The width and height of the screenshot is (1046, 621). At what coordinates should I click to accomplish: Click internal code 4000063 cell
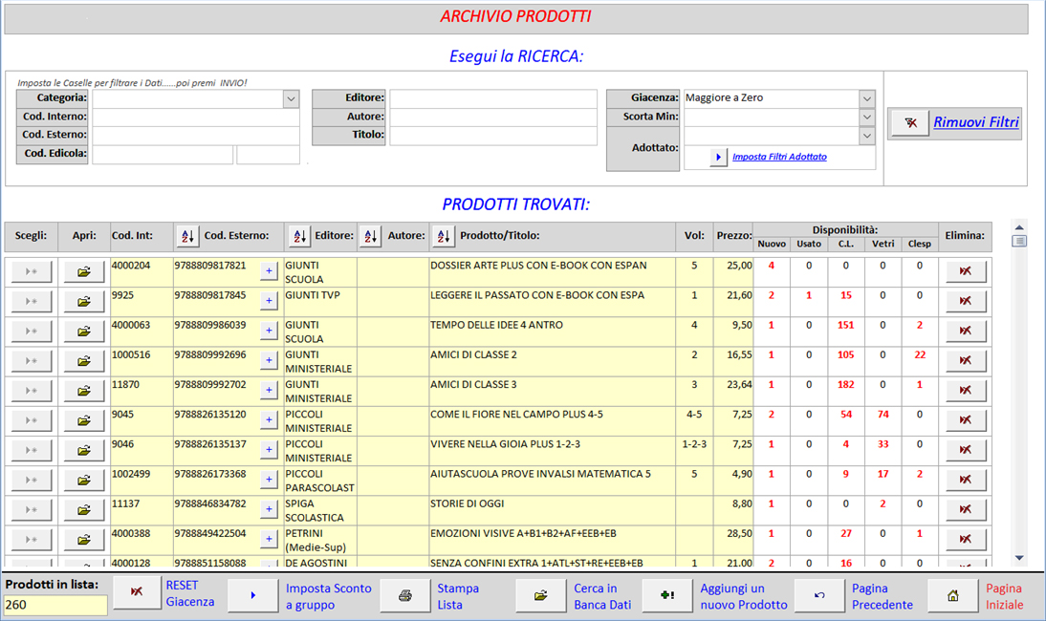(142, 332)
